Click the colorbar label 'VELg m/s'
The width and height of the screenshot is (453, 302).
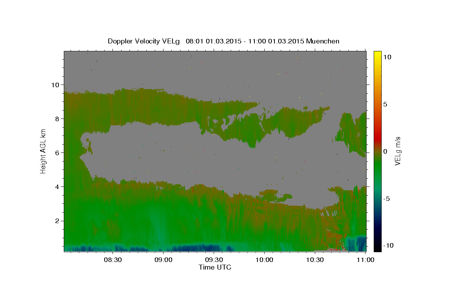tap(398, 151)
